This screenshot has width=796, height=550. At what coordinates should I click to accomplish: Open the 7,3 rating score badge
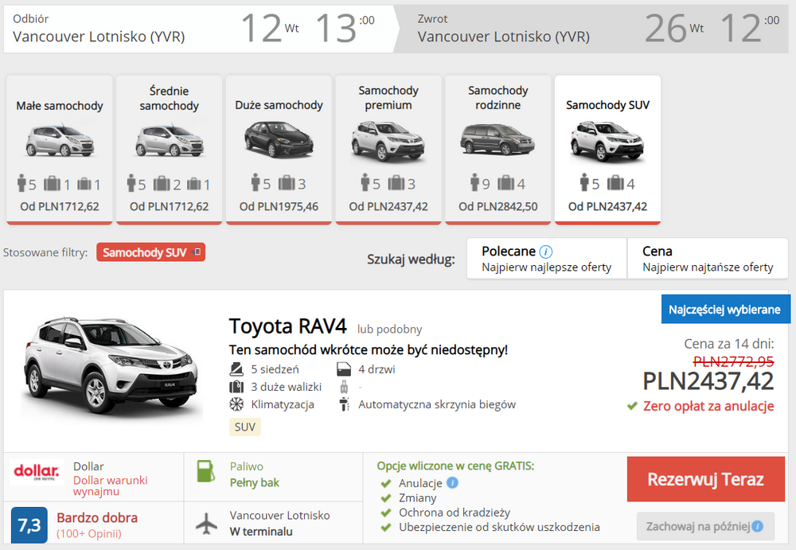[x=29, y=525]
